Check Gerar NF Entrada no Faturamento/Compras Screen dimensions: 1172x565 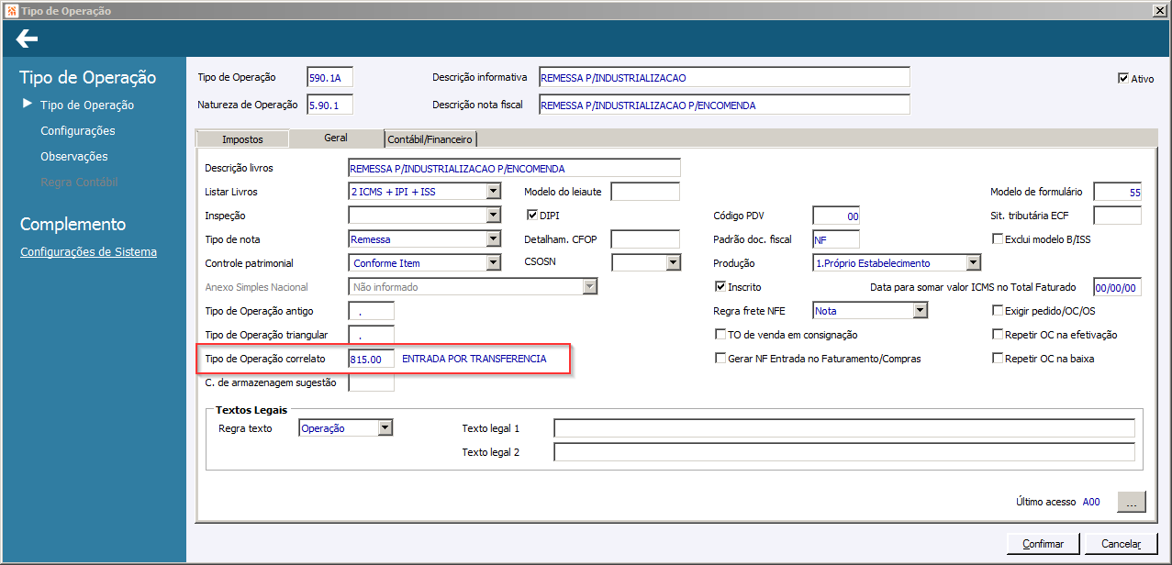720,359
